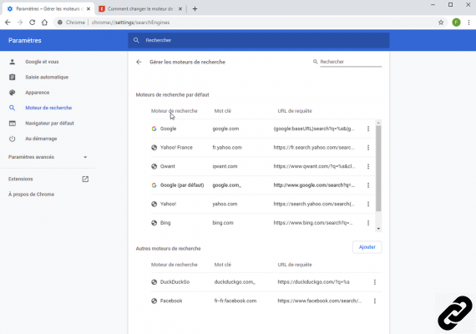Click the 'duckduckgo.com_' keyword

tap(235, 282)
